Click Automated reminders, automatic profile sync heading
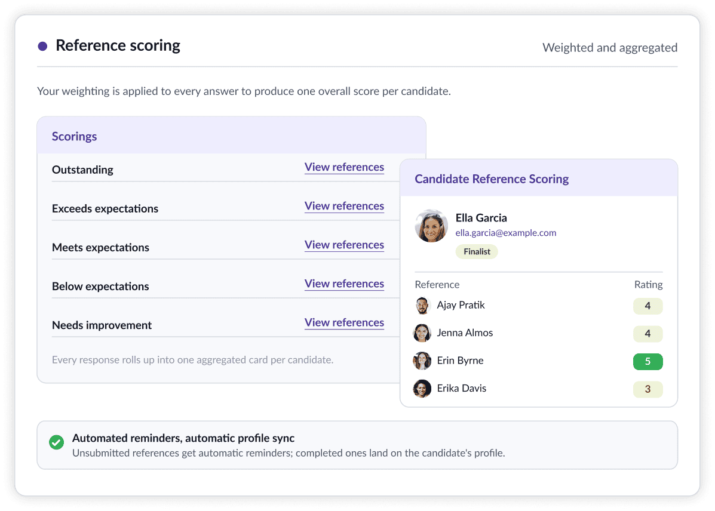715x511 pixels. pyautogui.click(x=183, y=438)
